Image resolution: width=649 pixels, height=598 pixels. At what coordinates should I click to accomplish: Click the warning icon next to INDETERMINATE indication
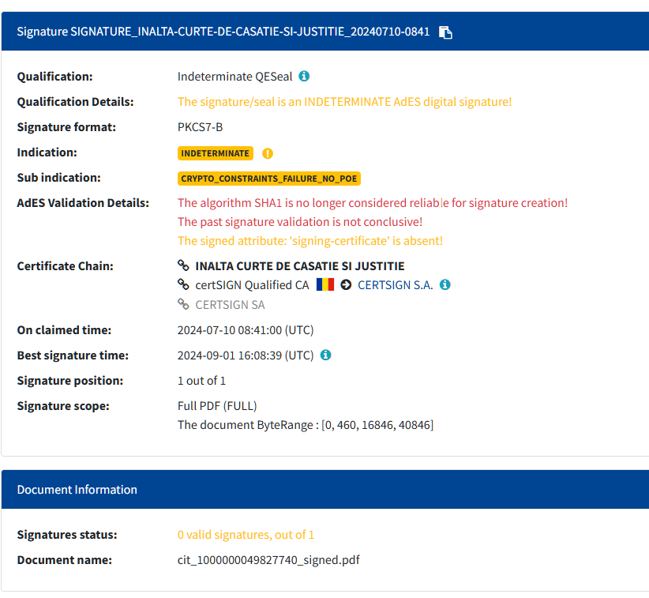pyautogui.click(x=267, y=153)
